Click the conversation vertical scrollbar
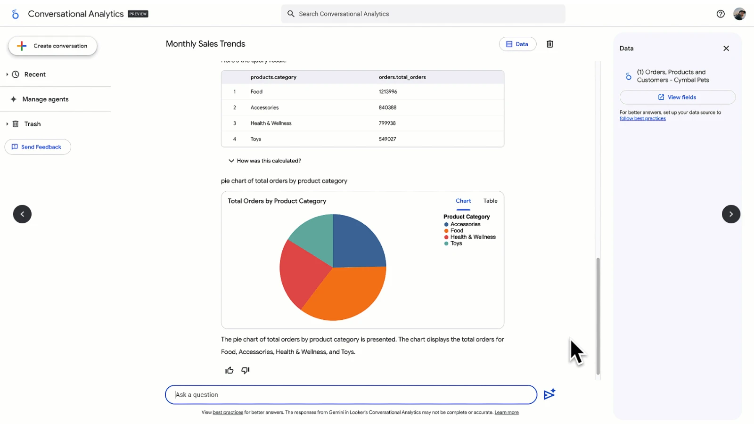Image resolution: width=754 pixels, height=424 pixels. [x=598, y=316]
